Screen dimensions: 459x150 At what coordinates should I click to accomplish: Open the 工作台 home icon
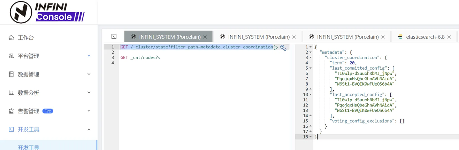(x=12, y=38)
